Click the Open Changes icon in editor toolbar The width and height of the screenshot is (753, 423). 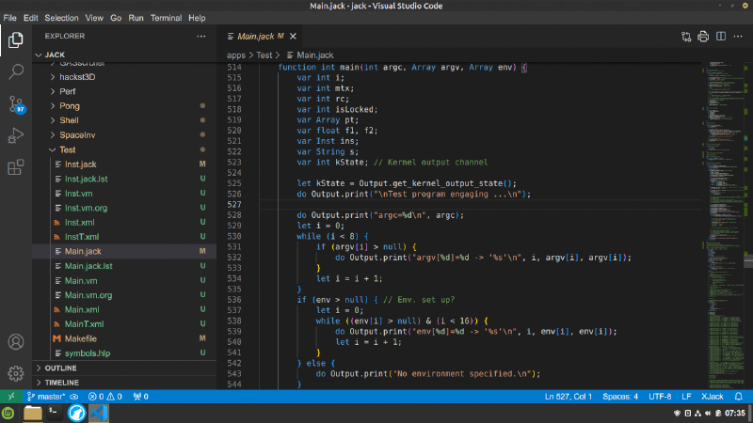[686, 37]
